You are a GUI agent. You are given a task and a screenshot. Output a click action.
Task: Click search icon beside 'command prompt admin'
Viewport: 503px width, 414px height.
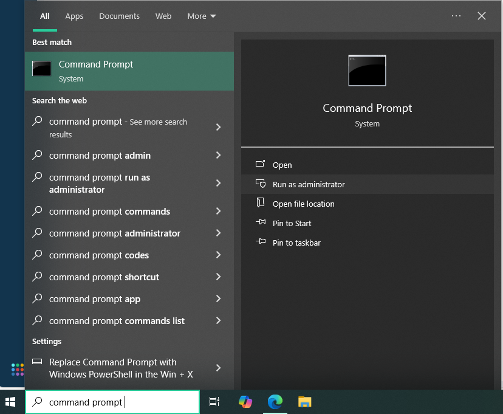(37, 154)
